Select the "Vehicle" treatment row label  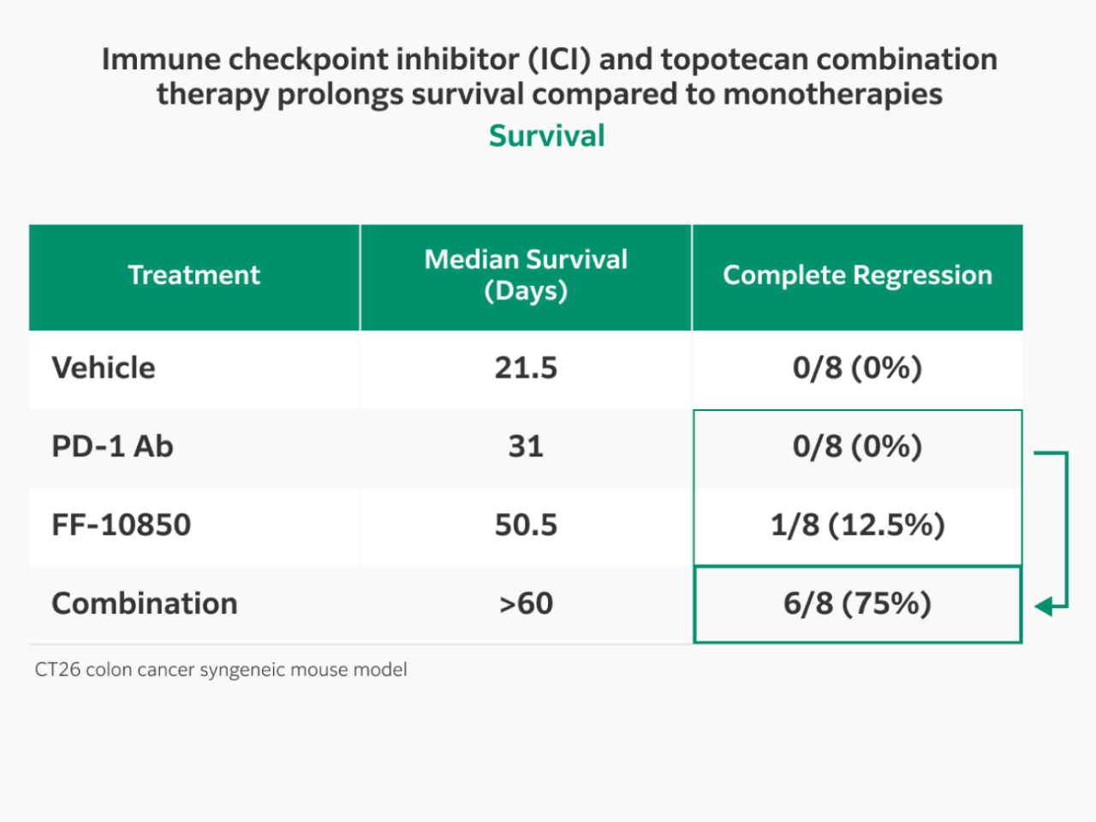click(x=104, y=368)
